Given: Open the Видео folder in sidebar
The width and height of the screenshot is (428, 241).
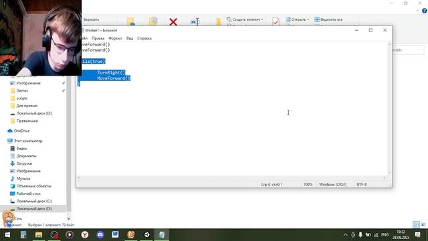Looking at the screenshot, I should tap(21, 149).
